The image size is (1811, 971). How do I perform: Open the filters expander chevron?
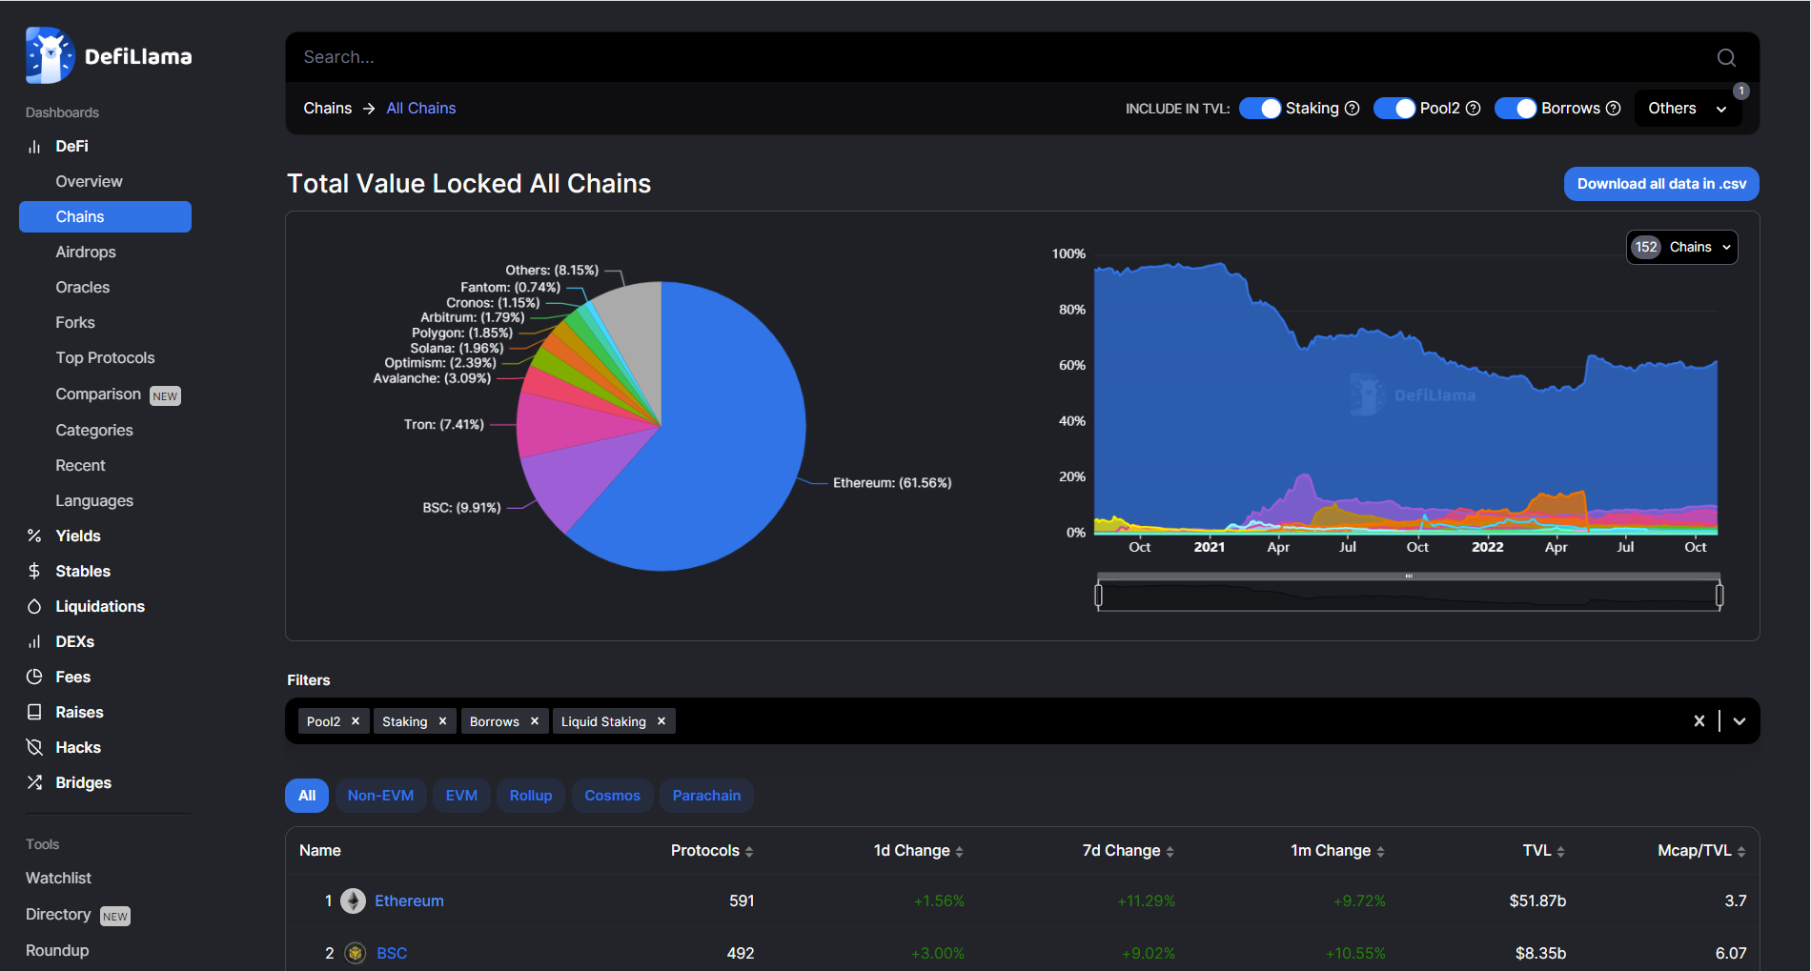click(1739, 721)
